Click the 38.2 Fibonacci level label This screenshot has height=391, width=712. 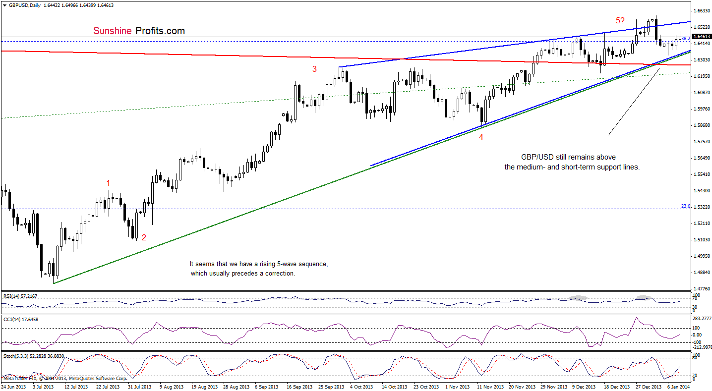[686, 38]
